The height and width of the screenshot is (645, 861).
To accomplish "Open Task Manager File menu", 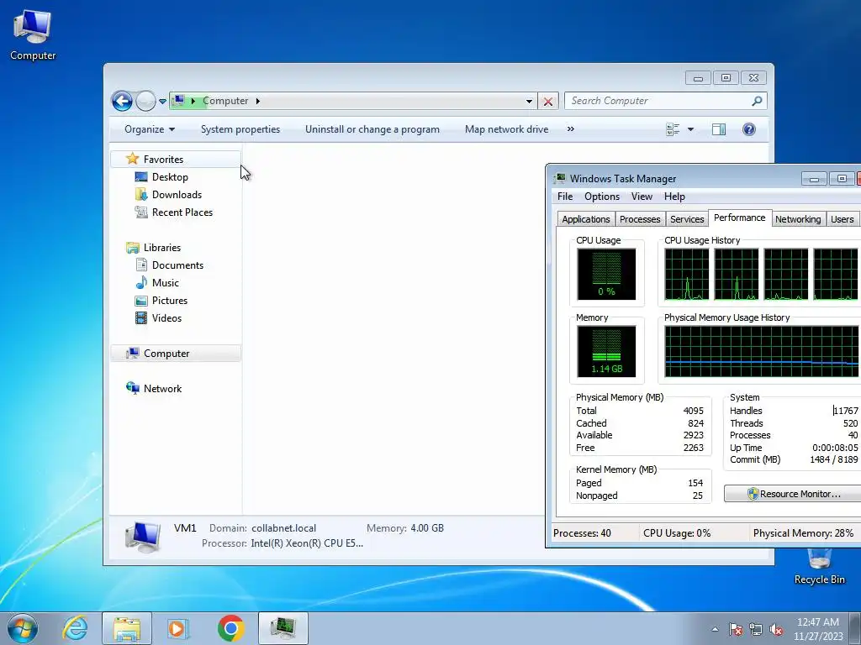I will (x=565, y=197).
